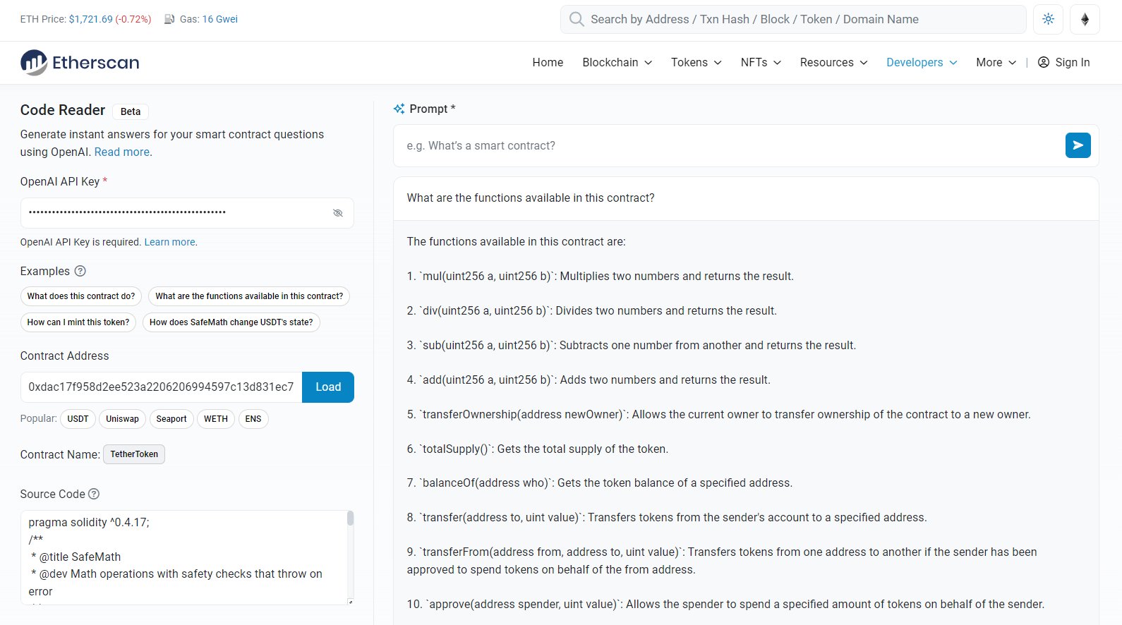Click the Etherscan logo icon
The image size is (1122, 625).
pyautogui.click(x=33, y=63)
